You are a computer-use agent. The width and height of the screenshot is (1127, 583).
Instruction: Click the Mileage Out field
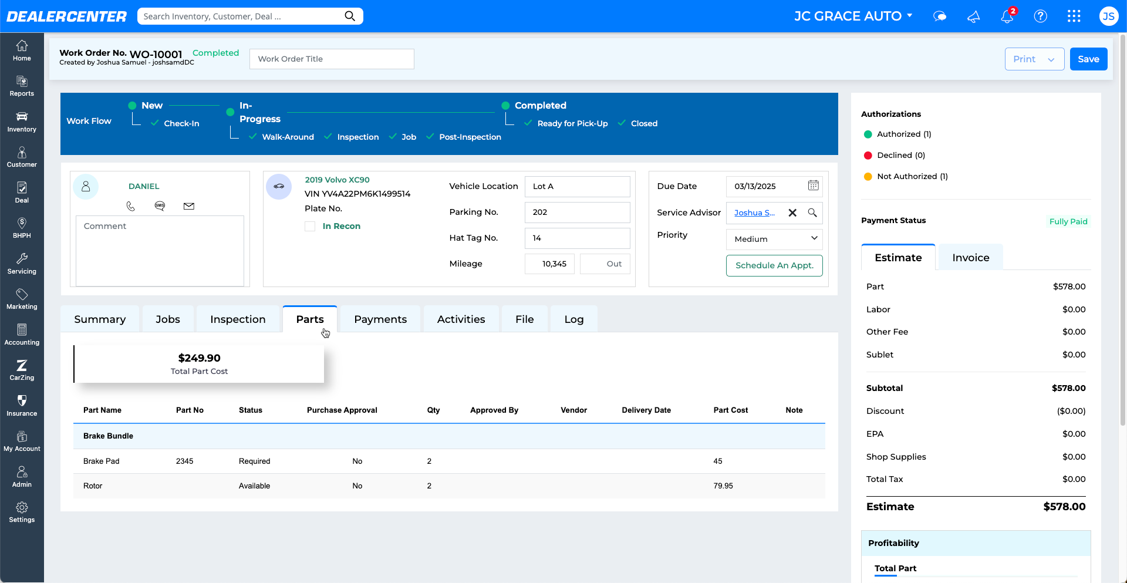tap(605, 264)
